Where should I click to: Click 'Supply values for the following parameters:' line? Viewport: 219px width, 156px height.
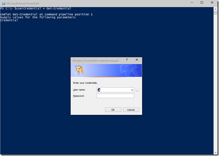pos(38,17)
